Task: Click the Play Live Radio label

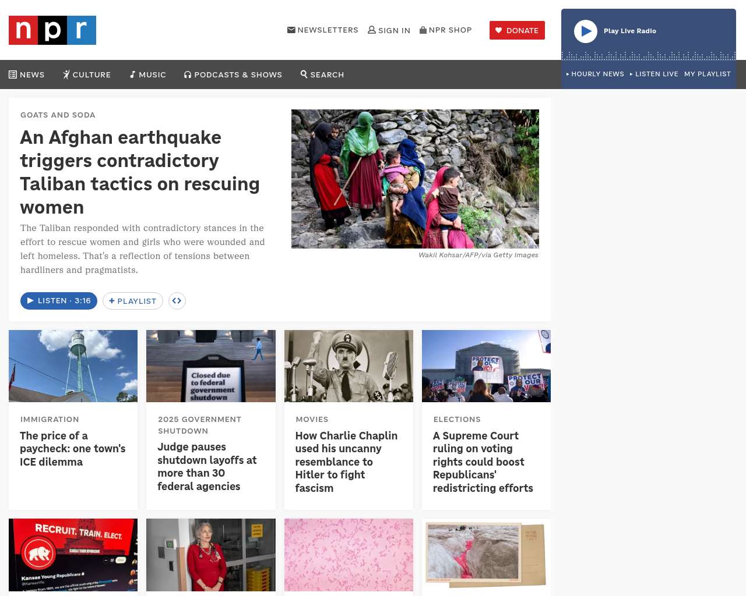Action: tap(630, 31)
